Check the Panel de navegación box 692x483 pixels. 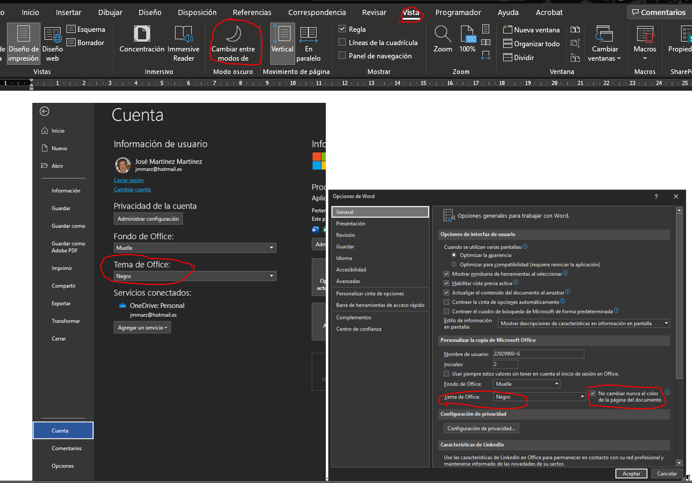pyautogui.click(x=343, y=55)
